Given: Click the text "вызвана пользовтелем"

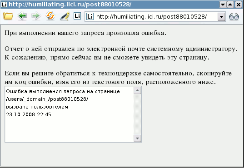Looking at the screenshot, I should tap(37, 107).
